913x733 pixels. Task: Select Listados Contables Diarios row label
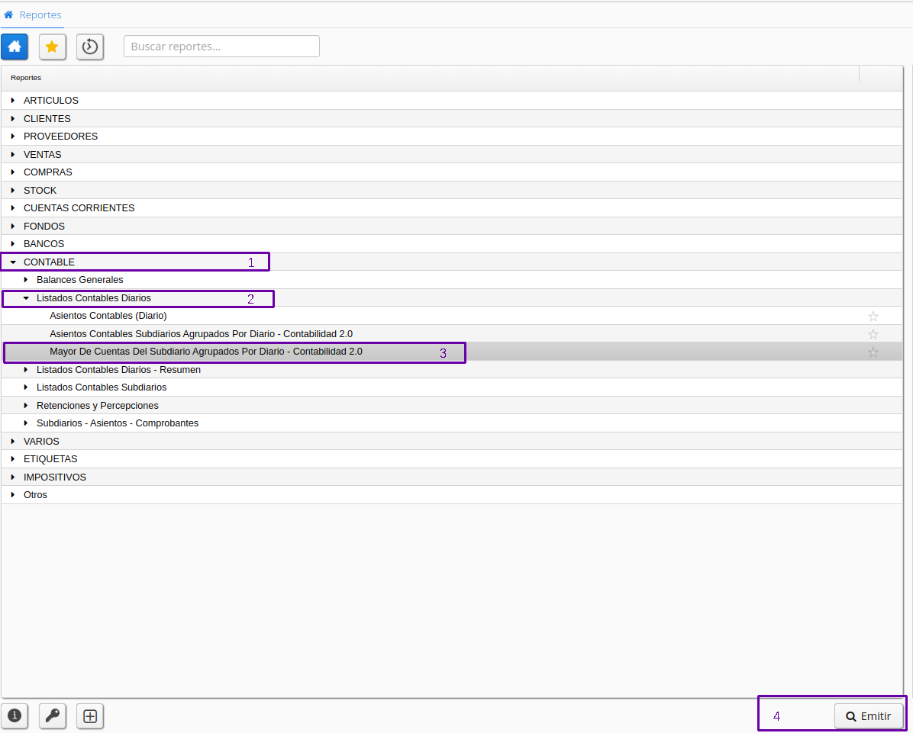coord(94,298)
